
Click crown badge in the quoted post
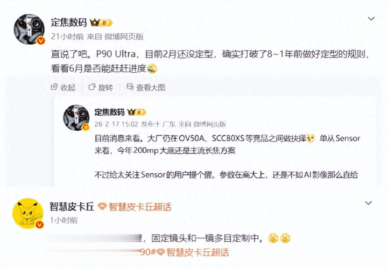137,112
